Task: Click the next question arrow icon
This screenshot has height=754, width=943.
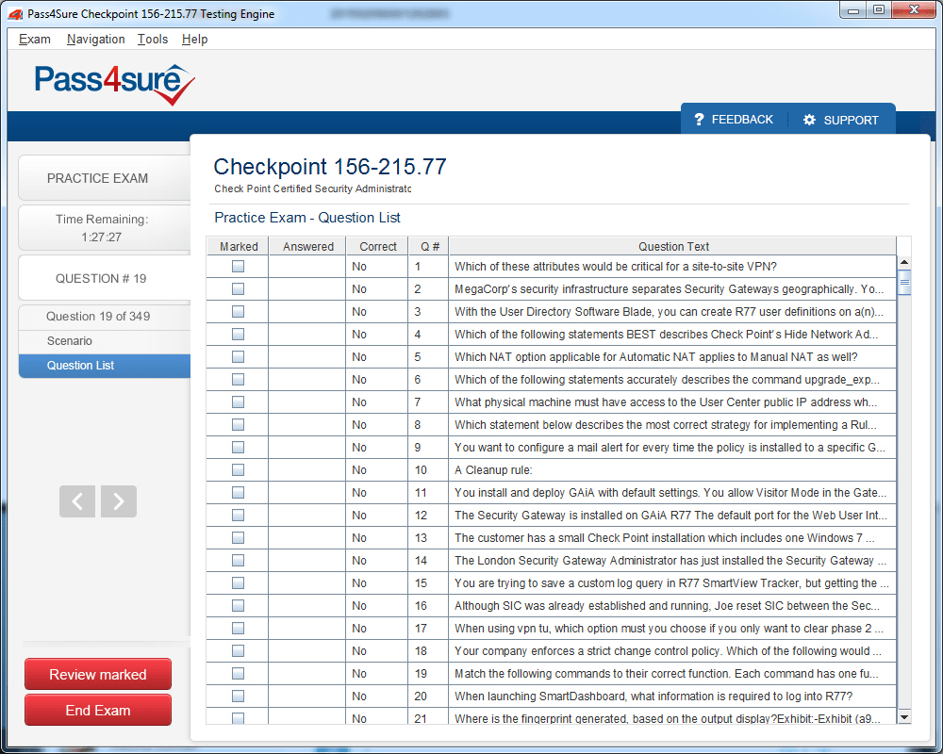Action: [119, 501]
